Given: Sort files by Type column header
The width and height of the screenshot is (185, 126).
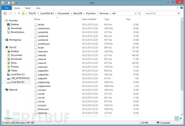Looking at the screenshot, I should click(x=107, y=19).
